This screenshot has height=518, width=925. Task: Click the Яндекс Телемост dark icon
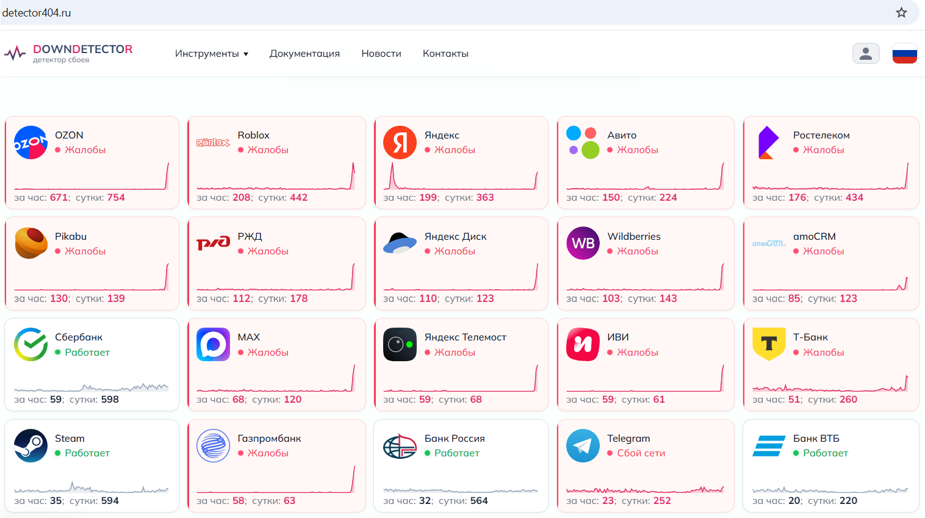[400, 345]
